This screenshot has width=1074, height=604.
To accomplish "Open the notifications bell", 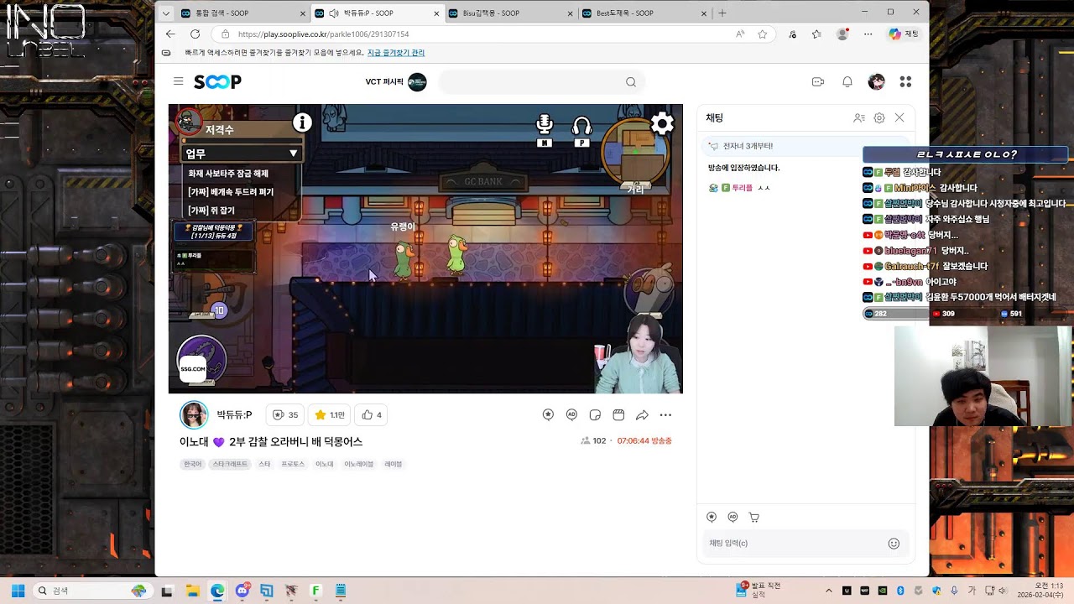I will tap(847, 81).
